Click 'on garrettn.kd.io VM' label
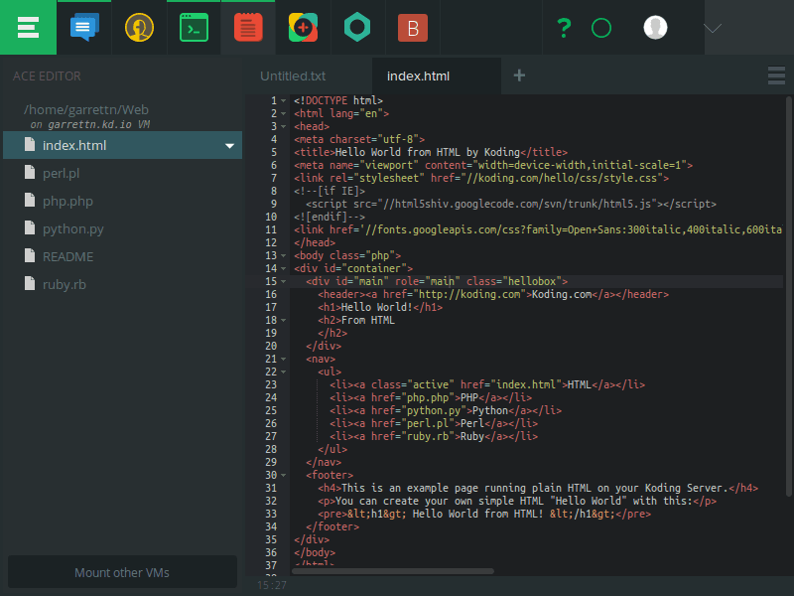 click(x=89, y=125)
